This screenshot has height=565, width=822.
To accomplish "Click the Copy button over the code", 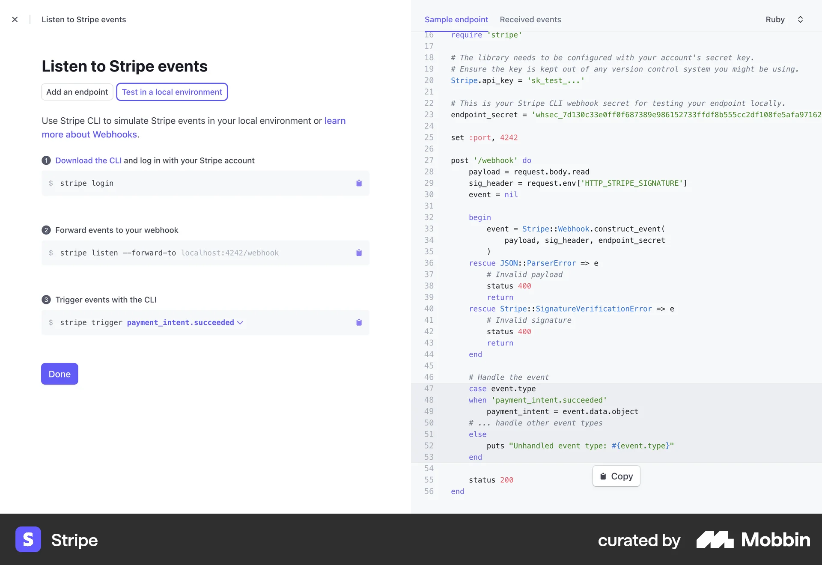I will (x=616, y=476).
